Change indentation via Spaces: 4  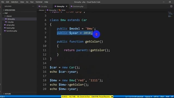click(148, 97)
